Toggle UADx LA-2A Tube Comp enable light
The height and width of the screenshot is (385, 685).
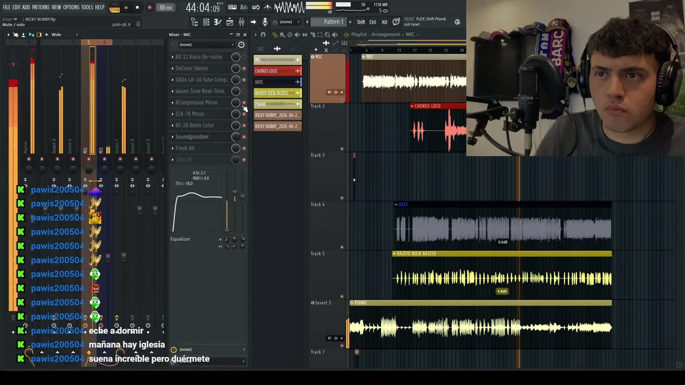244,80
